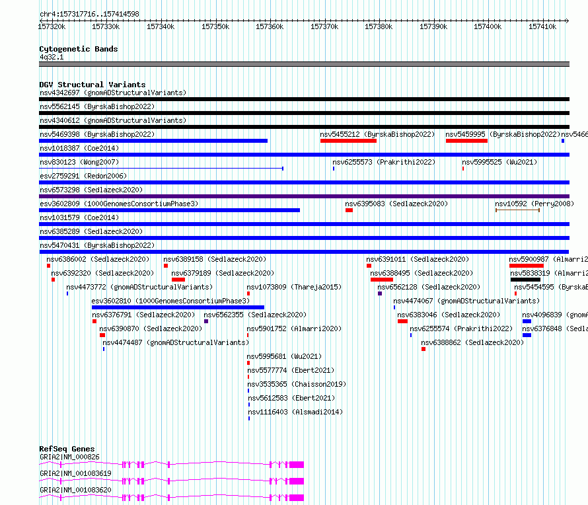Click the red nsv6383046 variant bar

(402, 321)
